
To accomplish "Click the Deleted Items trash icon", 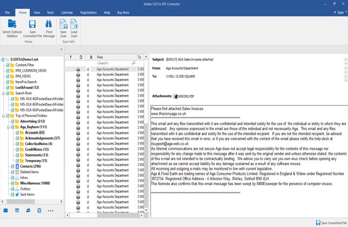I will tap(17, 172).
